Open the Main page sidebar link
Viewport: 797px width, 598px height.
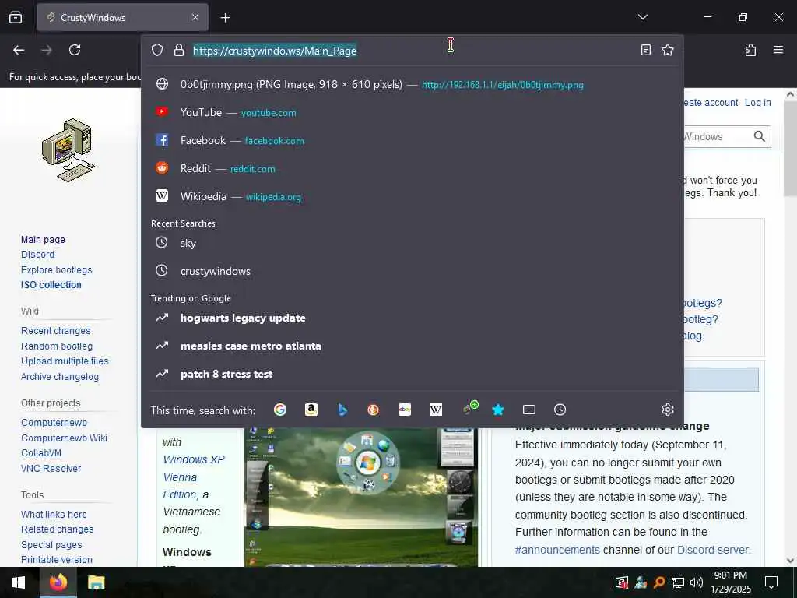coord(43,240)
